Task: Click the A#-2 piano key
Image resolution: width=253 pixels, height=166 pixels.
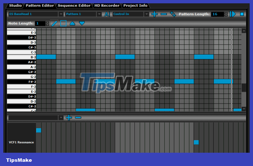Action: tap(21, 62)
